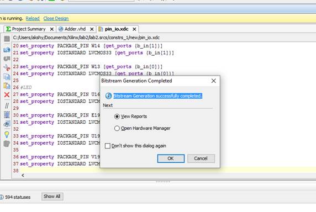Close the Bitstream Generation Completed dialog
This screenshot has width=316, height=212.
click(214, 81)
